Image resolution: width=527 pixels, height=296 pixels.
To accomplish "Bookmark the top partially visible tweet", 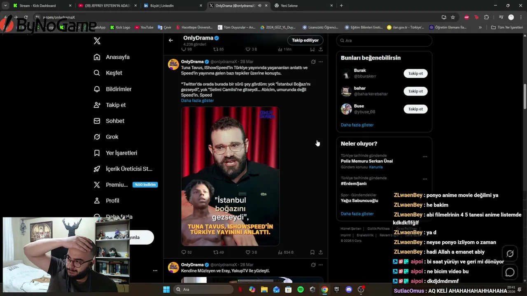I will click(x=312, y=49).
